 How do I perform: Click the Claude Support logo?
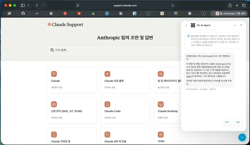coord(65,25)
